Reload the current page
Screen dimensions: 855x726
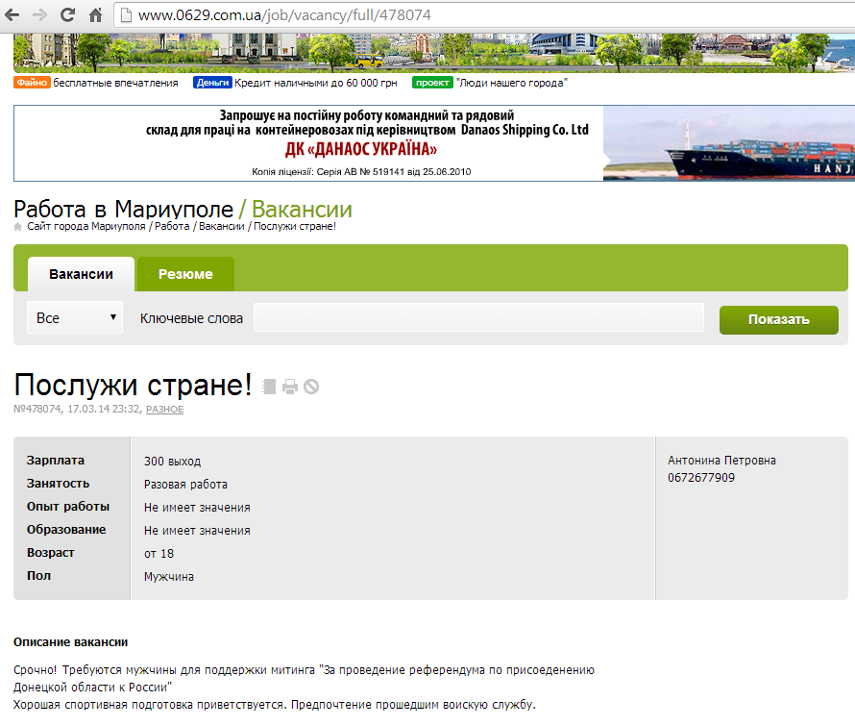[x=66, y=15]
